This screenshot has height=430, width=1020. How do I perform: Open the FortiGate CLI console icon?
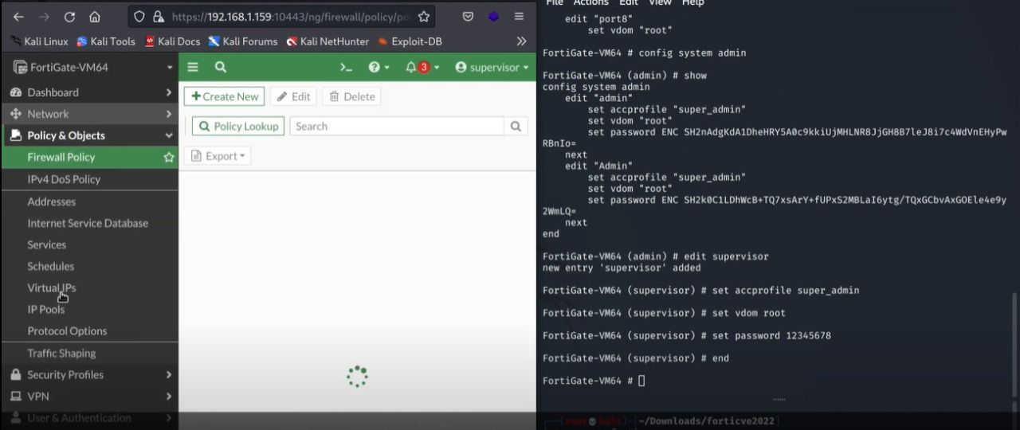tap(346, 68)
